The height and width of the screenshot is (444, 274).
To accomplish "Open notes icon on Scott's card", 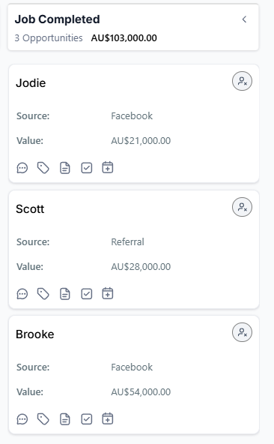I will pos(64,294).
